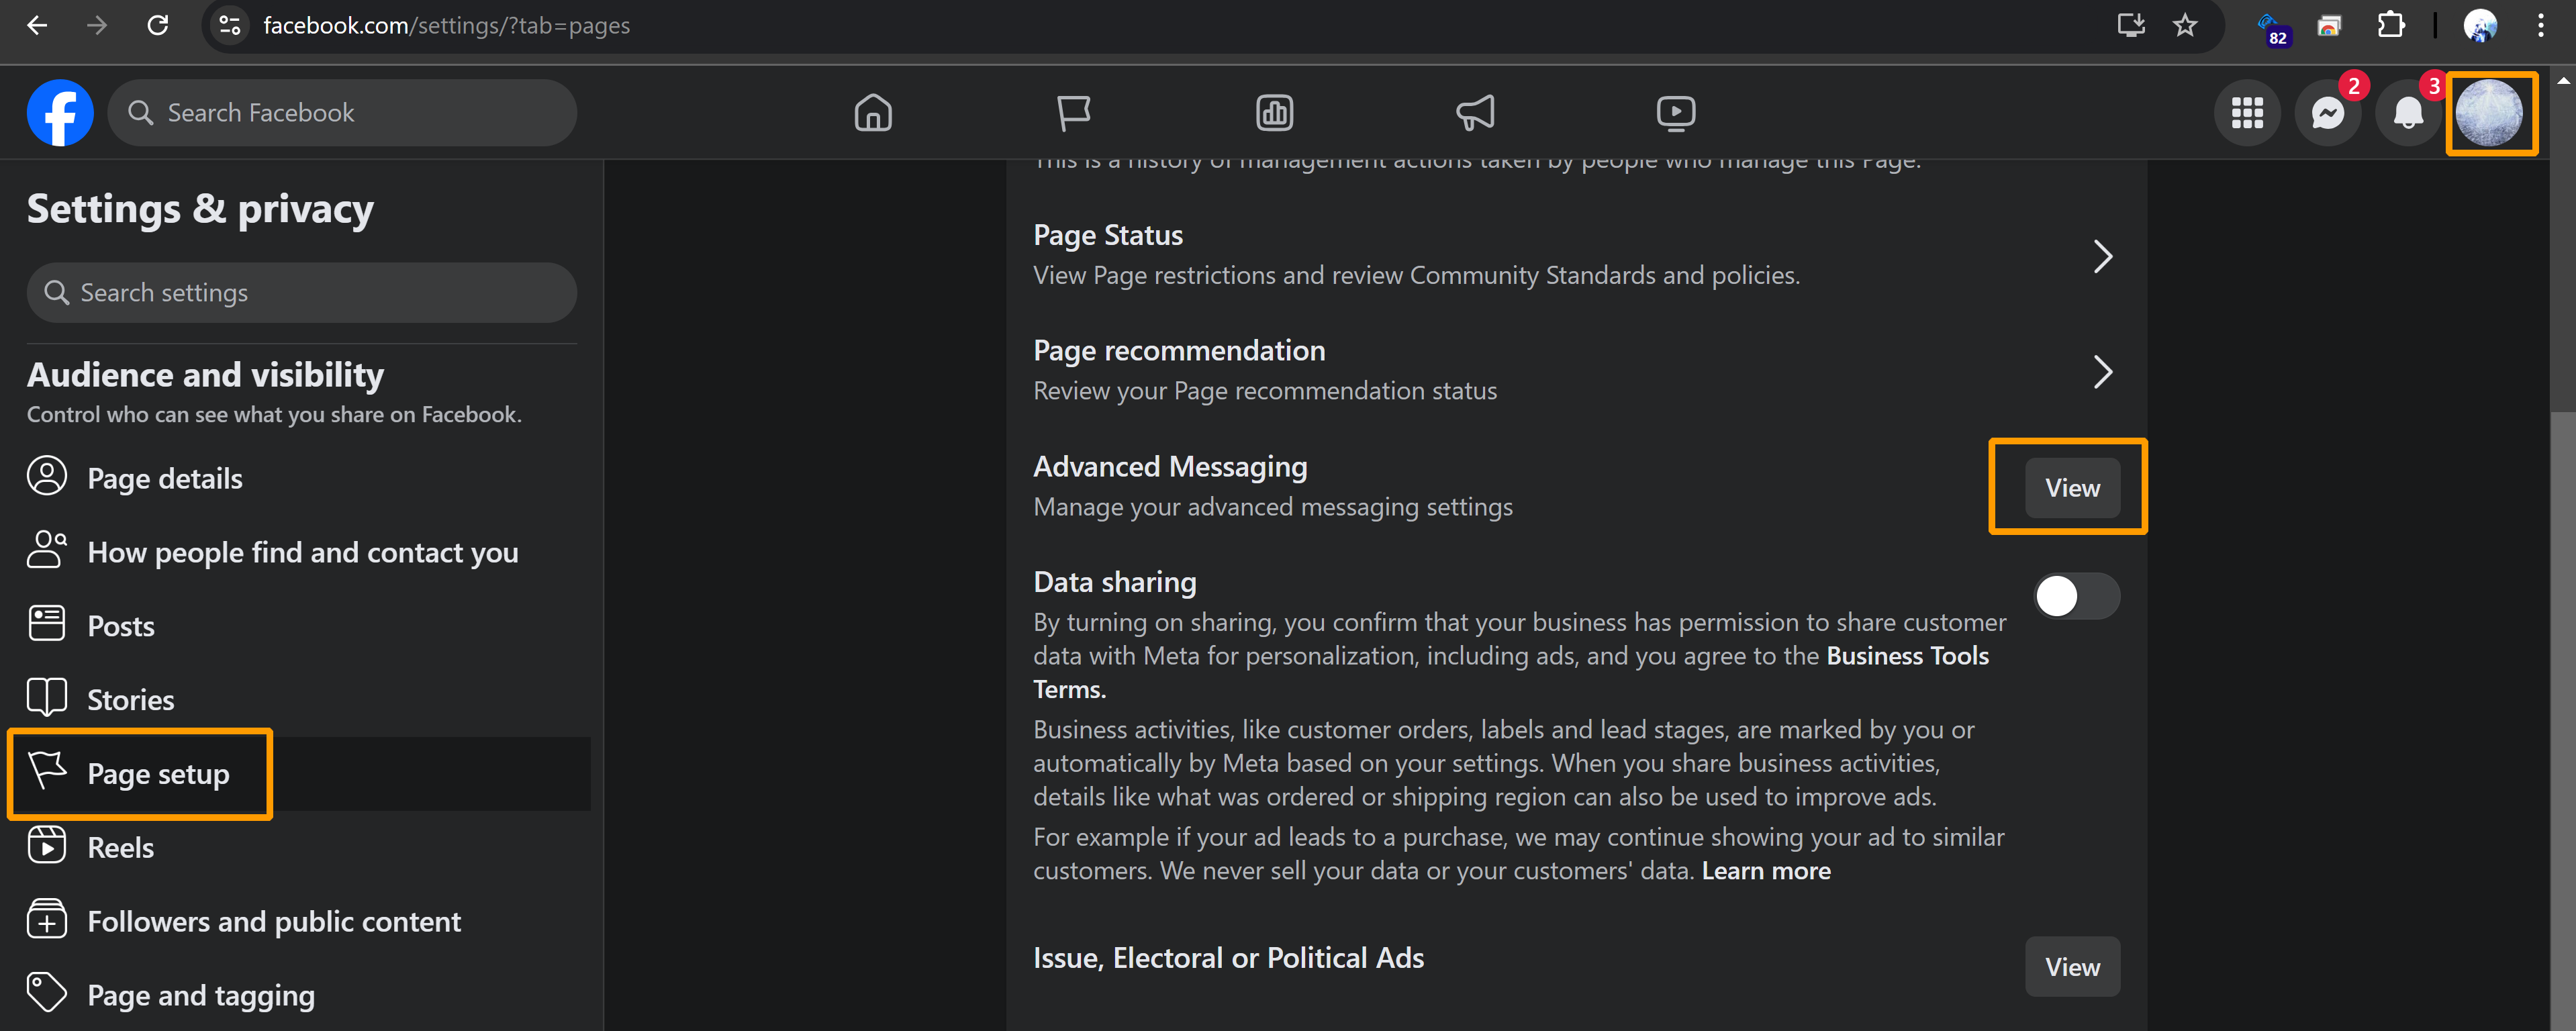Click the Facebook logo icon
The image size is (2576, 1031).
pyautogui.click(x=60, y=113)
